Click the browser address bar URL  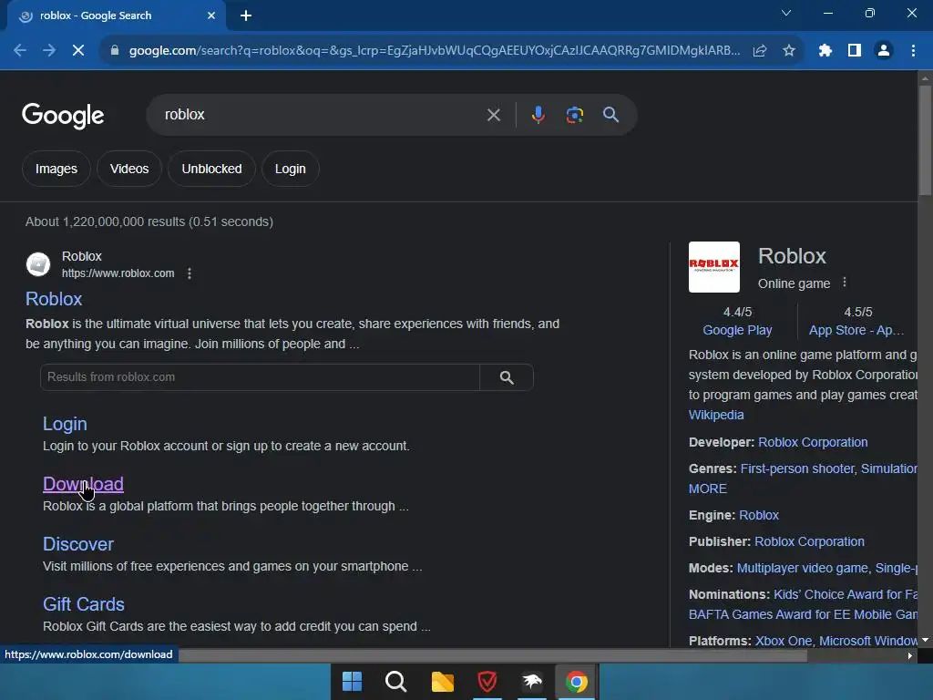435,51
